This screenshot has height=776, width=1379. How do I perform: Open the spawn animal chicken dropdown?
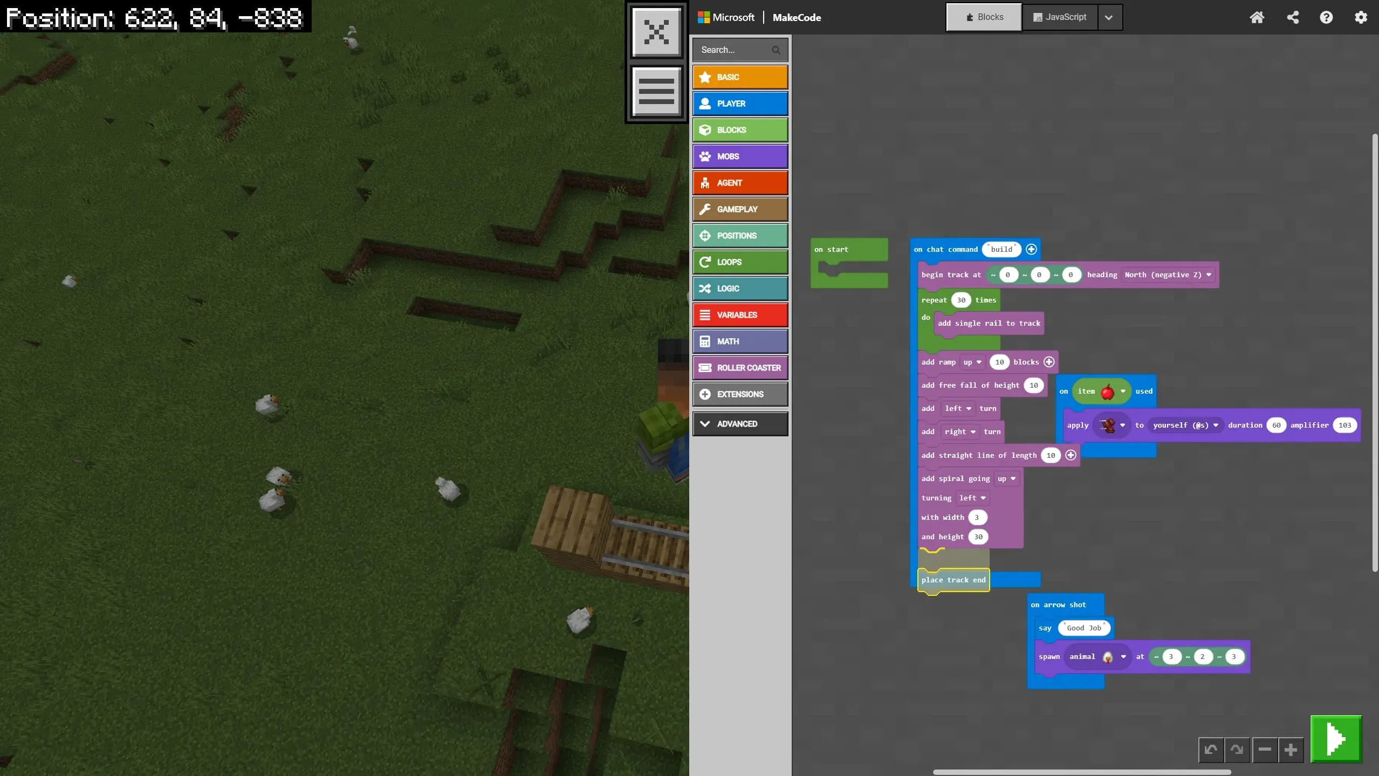tap(1097, 657)
